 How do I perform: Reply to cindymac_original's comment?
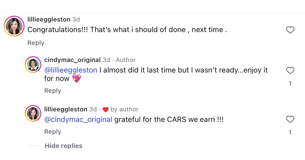pos(53,91)
